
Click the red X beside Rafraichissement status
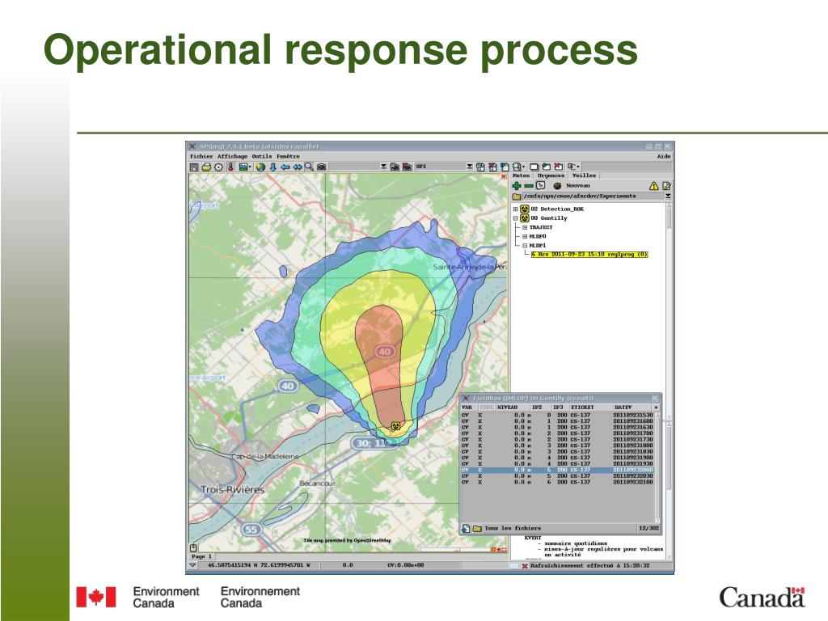[524, 566]
